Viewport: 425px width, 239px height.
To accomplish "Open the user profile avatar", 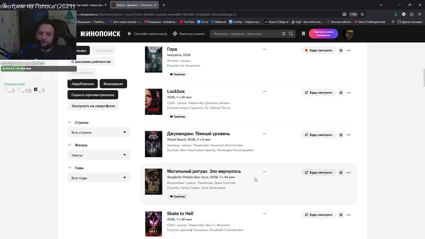I will pyautogui.click(x=348, y=34).
